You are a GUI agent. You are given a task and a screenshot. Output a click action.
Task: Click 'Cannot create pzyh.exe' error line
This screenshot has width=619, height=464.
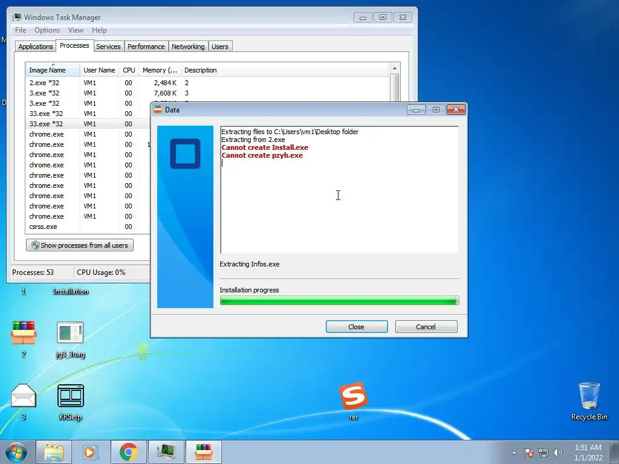(262, 155)
